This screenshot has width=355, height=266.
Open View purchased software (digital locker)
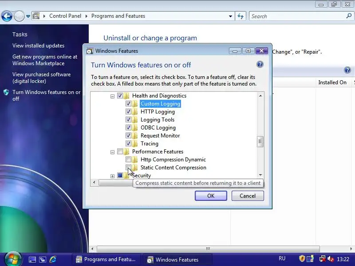pos(41,78)
